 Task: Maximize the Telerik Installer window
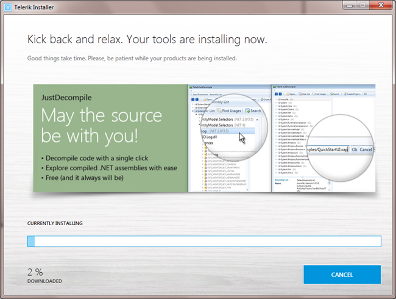pos(362,5)
